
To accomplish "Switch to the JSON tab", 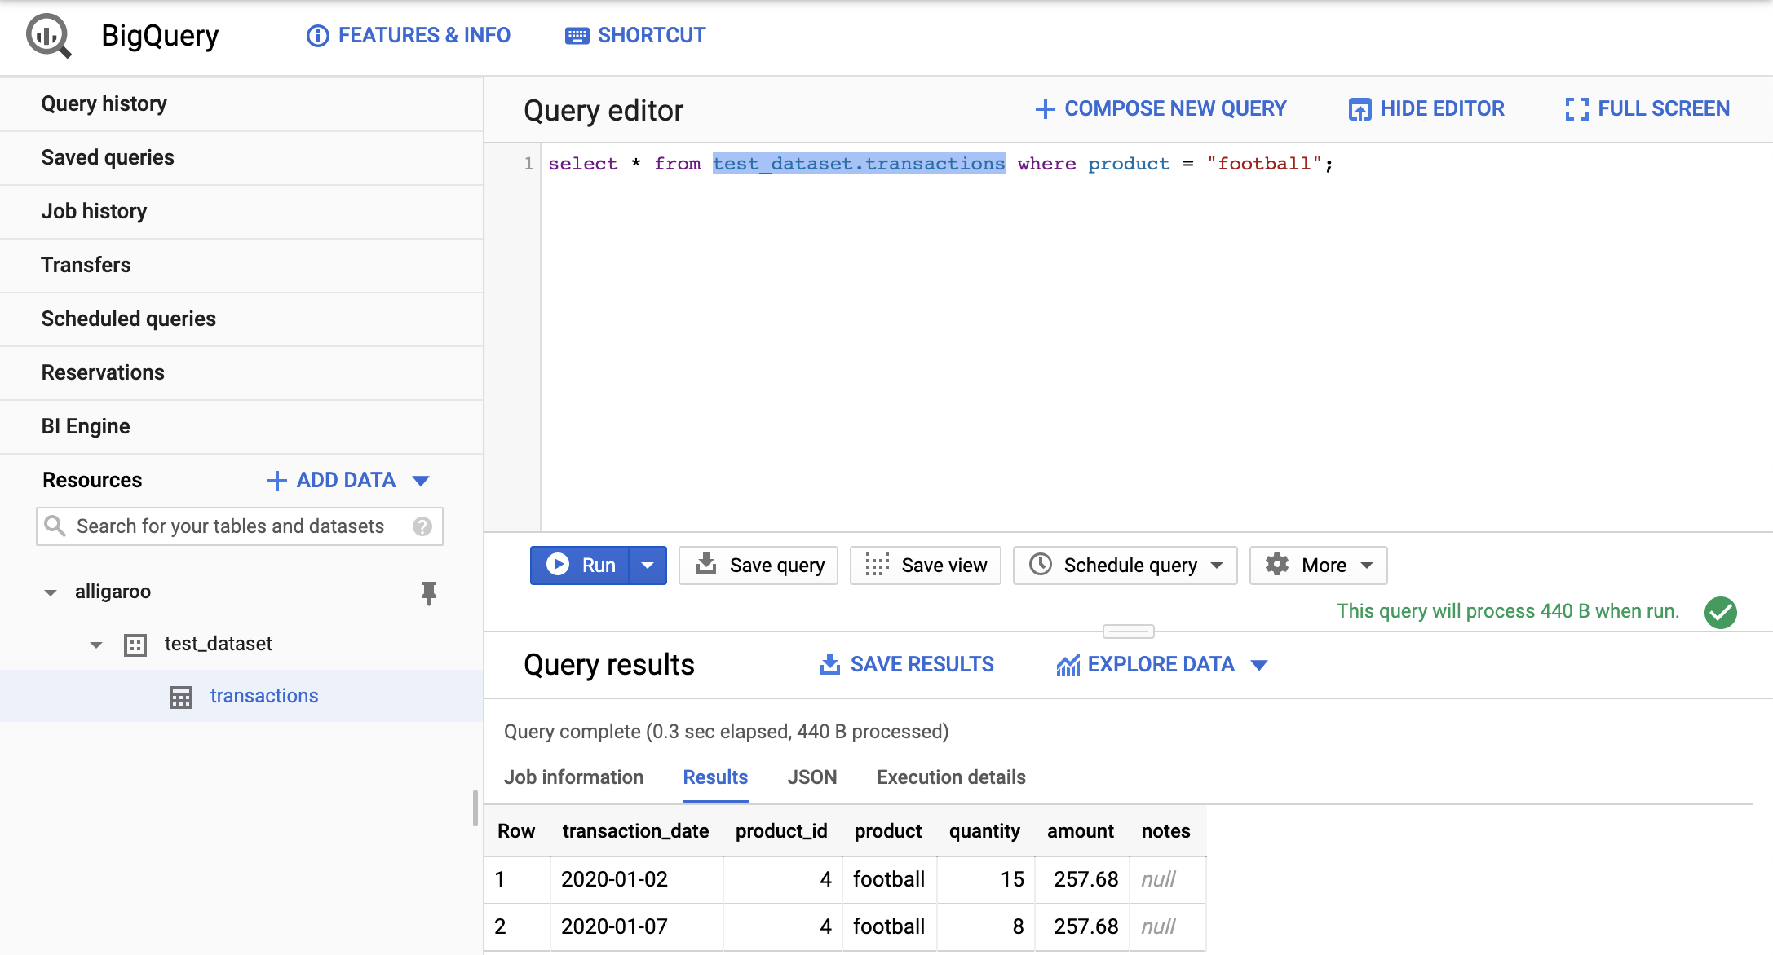I will point(812,777).
